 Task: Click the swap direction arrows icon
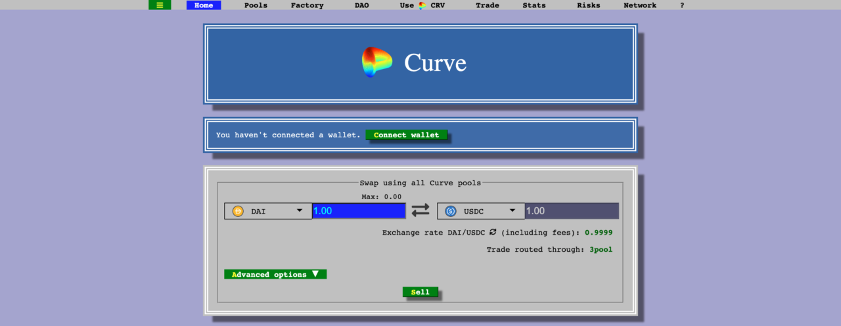(x=420, y=211)
